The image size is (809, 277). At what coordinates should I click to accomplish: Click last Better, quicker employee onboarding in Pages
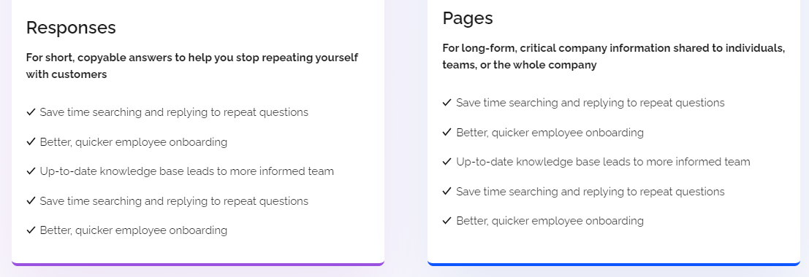tap(550, 221)
